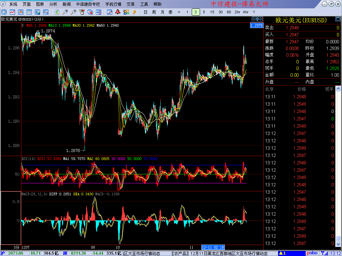Switch chart to daily (日) period

(146, 12)
